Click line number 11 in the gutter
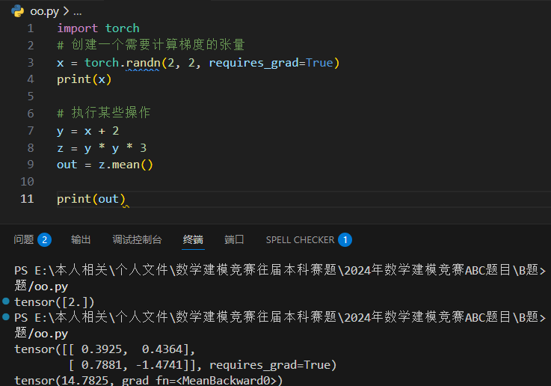This screenshot has height=386, width=551. pos(27,199)
